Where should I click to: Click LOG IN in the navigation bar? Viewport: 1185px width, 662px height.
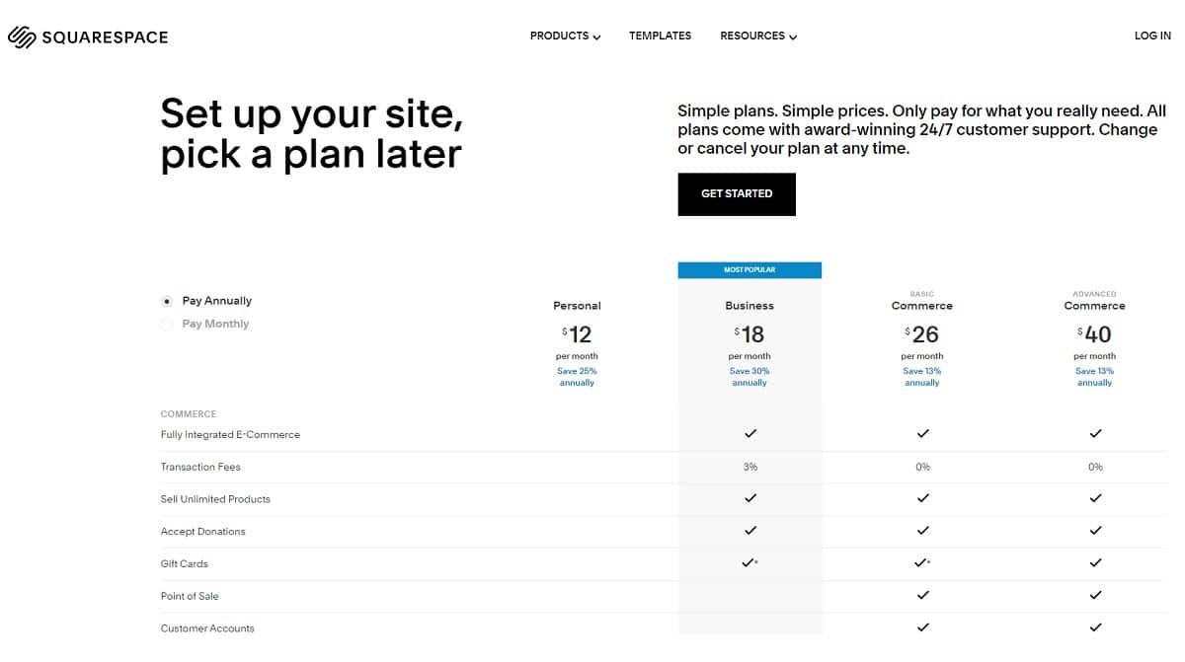[1152, 36]
